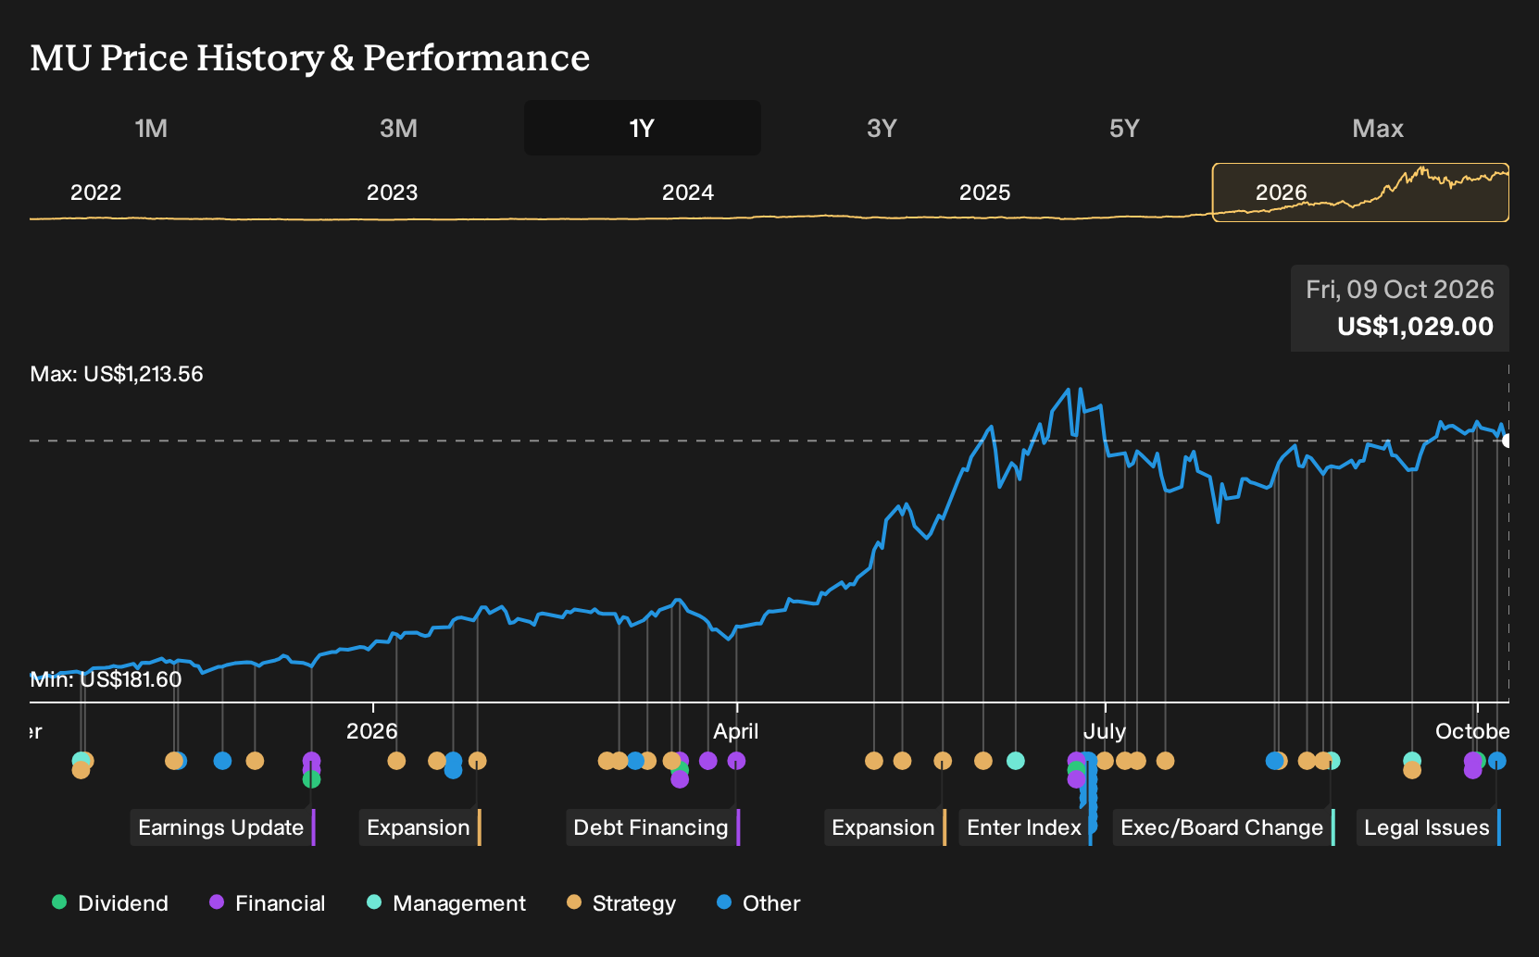1539x957 pixels.
Task: Toggle the Dividend legend filter
Action: (x=110, y=903)
